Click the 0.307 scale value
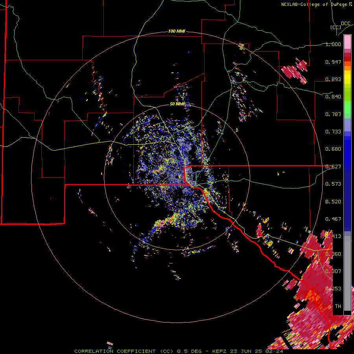Viewport: 354px width, 354px height. click(x=333, y=271)
